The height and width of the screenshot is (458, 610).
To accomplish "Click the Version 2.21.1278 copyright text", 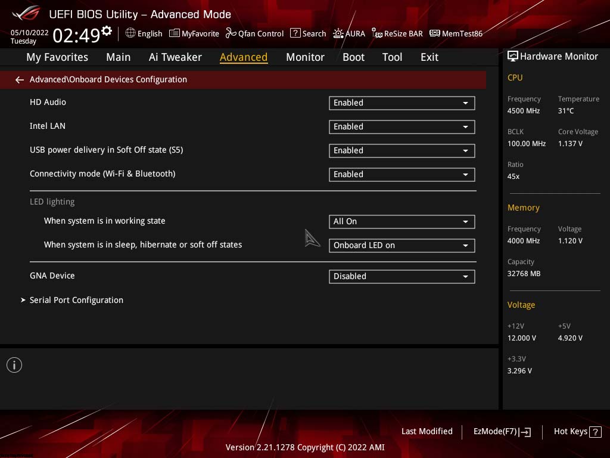I will point(305,447).
